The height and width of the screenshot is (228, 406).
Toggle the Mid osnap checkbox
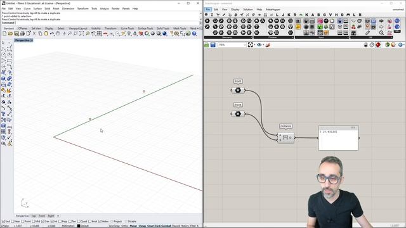(x=34, y=222)
